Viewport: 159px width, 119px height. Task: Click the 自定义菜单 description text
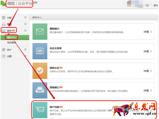click(89, 52)
